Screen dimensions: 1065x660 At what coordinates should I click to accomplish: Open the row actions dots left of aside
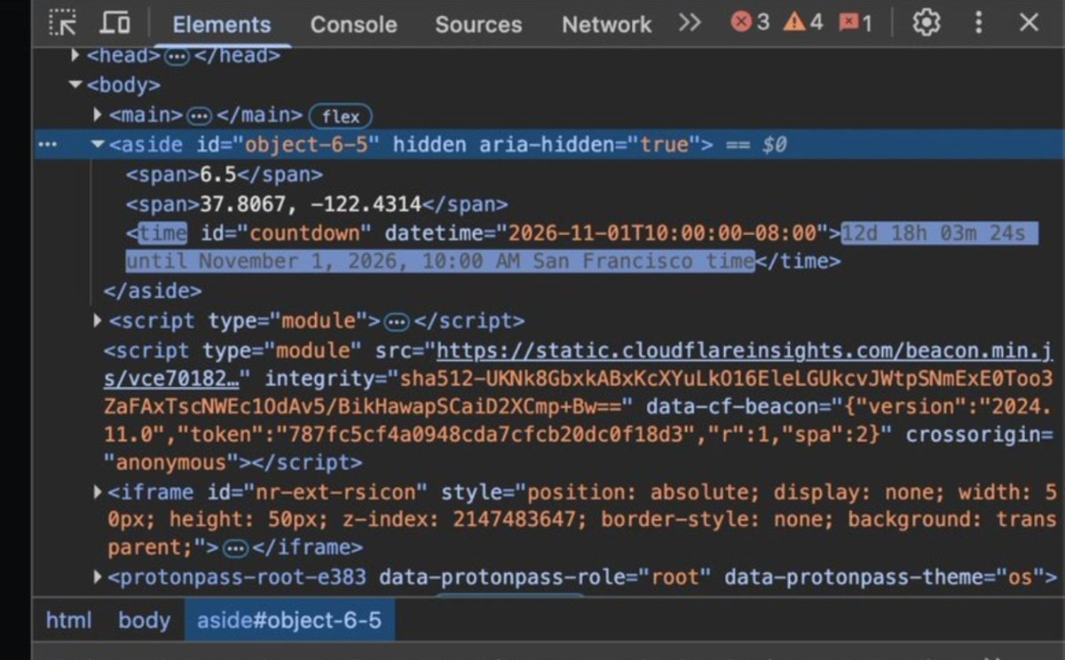pyautogui.click(x=48, y=145)
